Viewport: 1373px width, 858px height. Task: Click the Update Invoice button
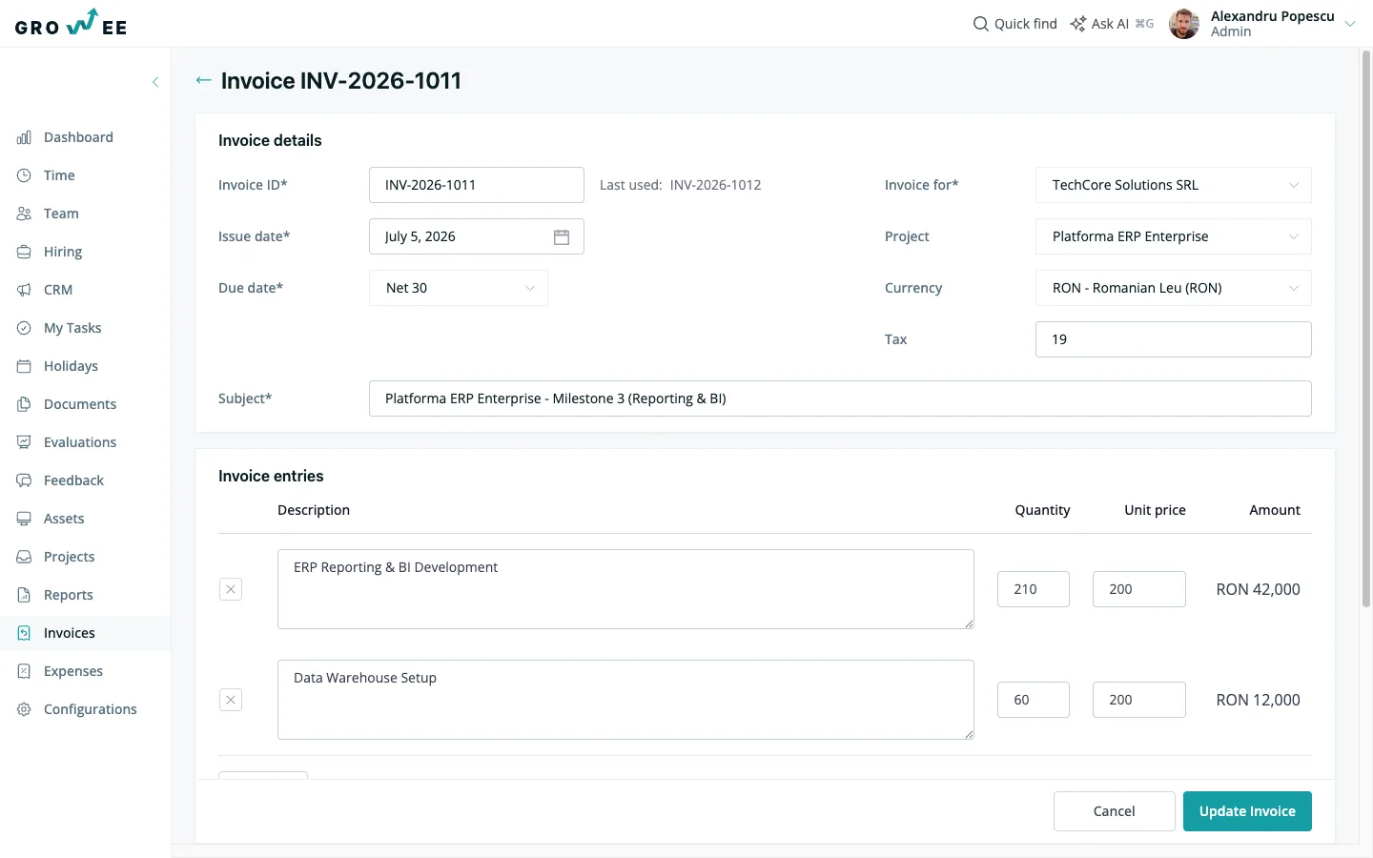(x=1247, y=811)
